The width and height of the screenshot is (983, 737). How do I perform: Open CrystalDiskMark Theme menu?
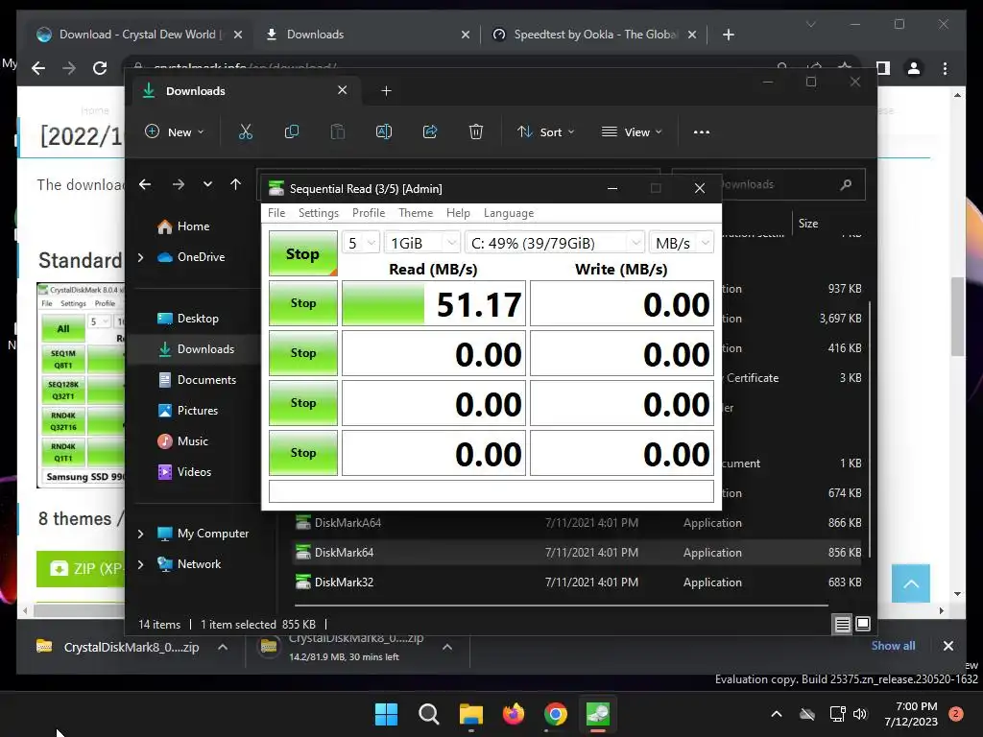[416, 213]
